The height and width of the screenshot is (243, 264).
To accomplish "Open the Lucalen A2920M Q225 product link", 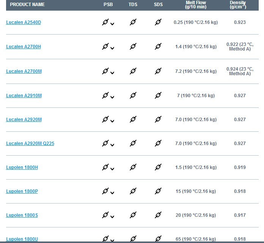I will [30, 144].
